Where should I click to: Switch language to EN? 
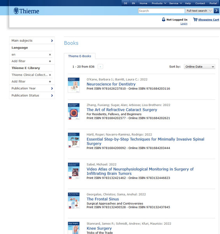click(134, 3)
